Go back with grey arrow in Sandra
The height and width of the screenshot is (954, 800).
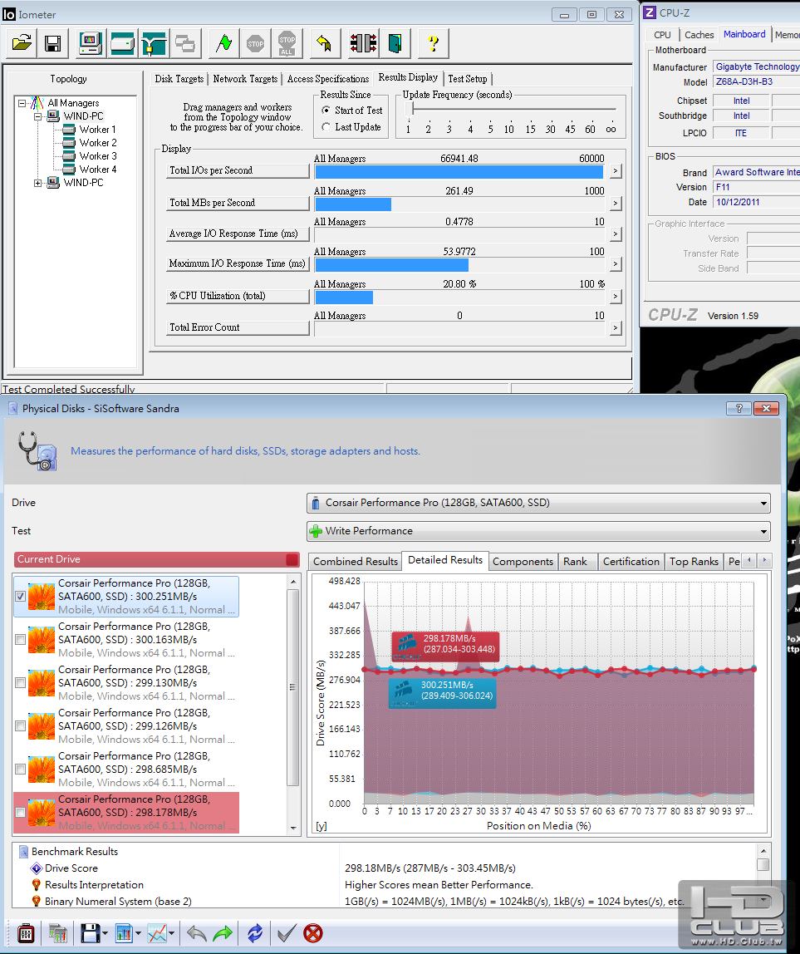(x=197, y=933)
